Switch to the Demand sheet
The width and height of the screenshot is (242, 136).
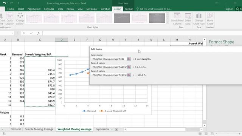click(16, 129)
